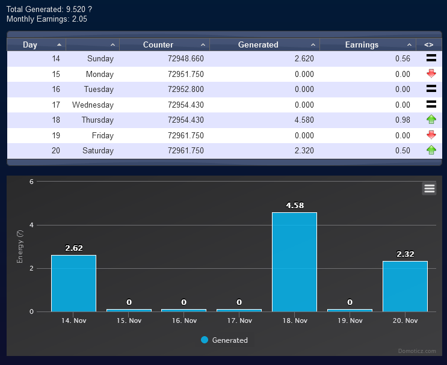This screenshot has height=365, width=447.
Task: Click the Monthly Earnings: 2.05 text
Action: click(47, 19)
